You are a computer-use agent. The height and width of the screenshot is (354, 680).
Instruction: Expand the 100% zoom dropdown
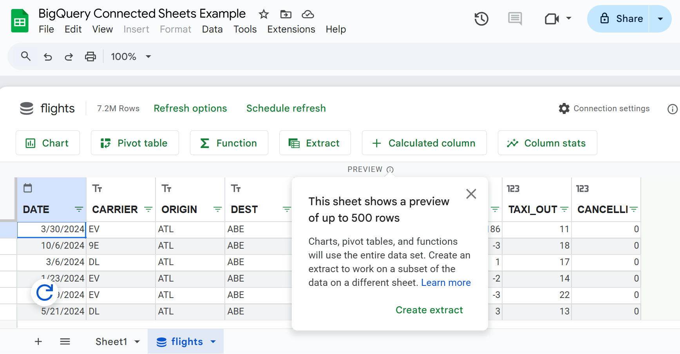(x=148, y=57)
